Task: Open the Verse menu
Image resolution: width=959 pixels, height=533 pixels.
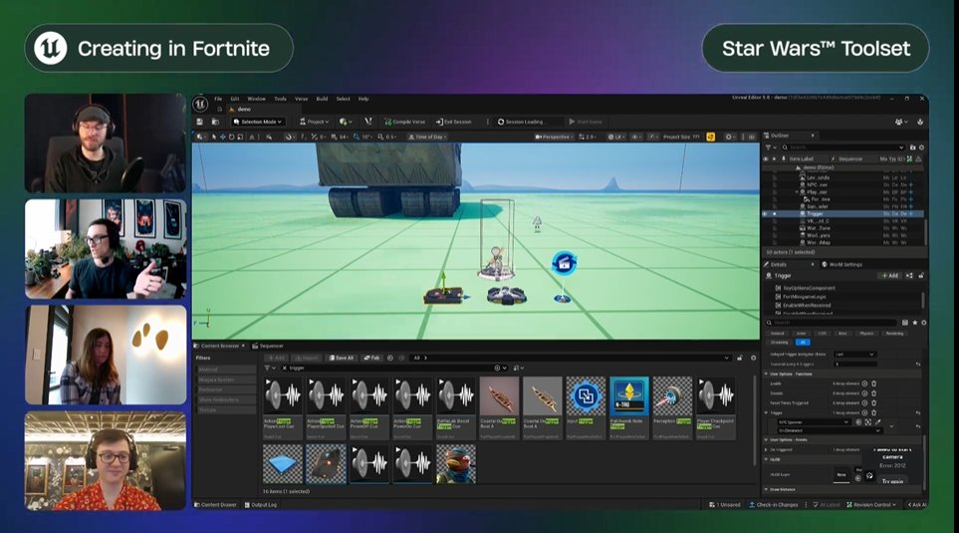Action: point(302,99)
